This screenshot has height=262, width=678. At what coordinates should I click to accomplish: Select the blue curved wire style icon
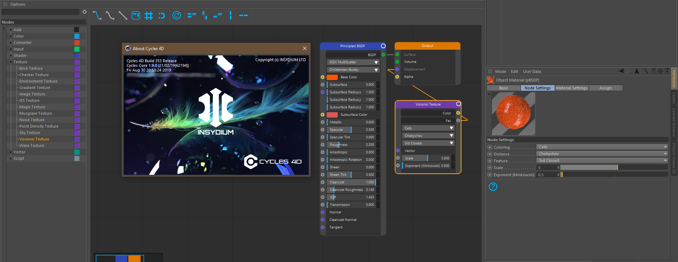(97, 15)
